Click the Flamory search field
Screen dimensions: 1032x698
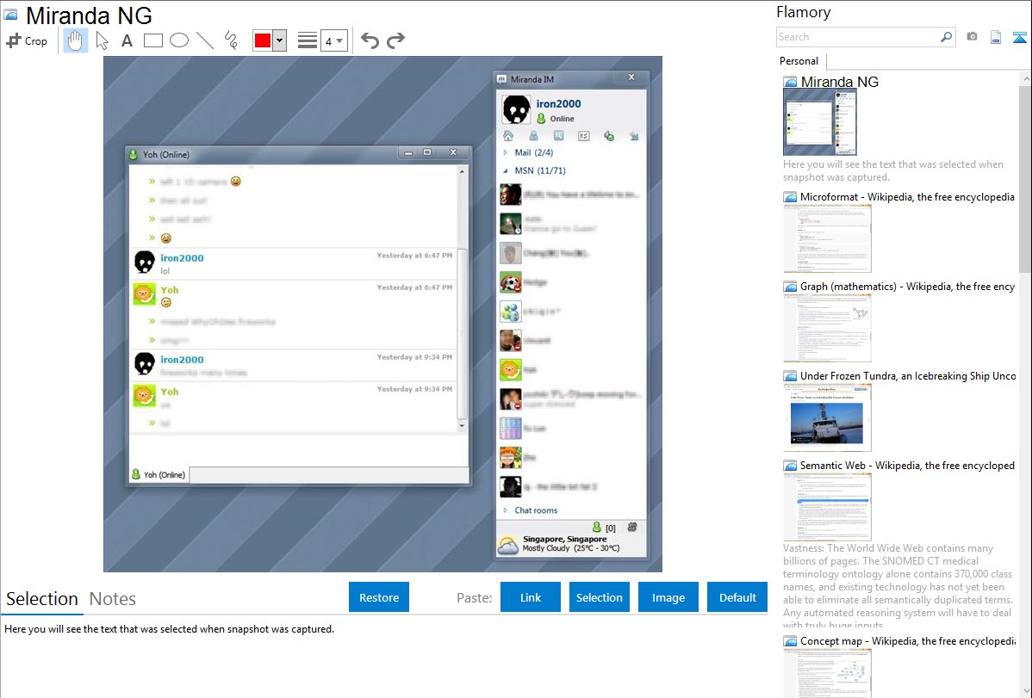click(858, 37)
